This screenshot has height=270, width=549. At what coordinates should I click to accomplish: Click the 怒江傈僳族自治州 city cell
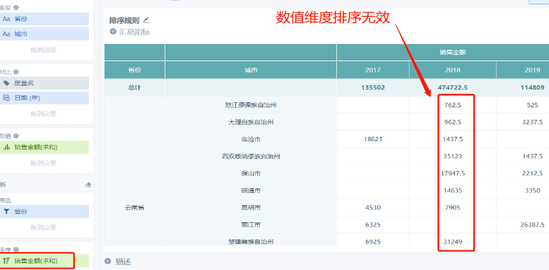tap(251, 105)
